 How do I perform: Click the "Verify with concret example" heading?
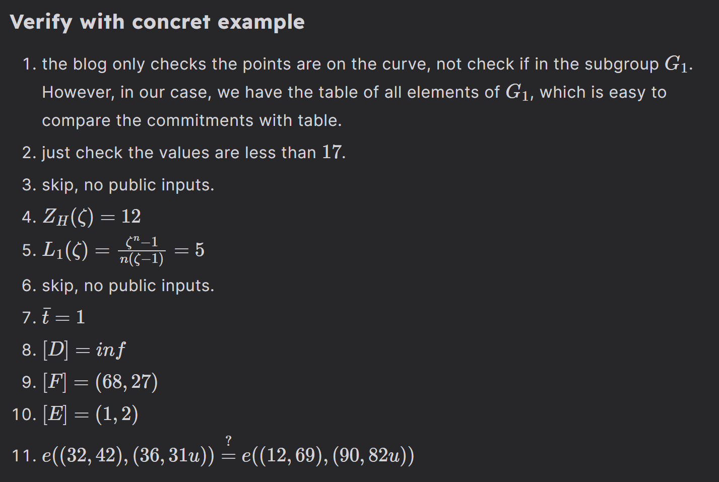[x=157, y=22]
